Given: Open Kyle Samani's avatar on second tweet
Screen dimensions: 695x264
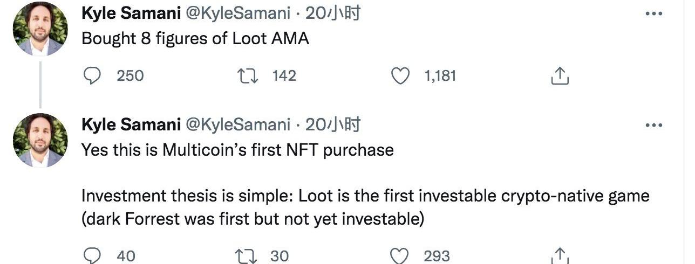Looking at the screenshot, I should coord(40,140).
